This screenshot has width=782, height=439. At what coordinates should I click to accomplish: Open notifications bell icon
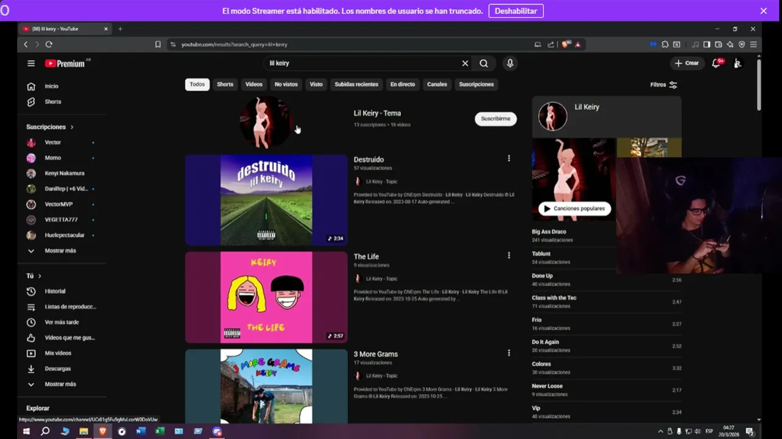[716, 63]
